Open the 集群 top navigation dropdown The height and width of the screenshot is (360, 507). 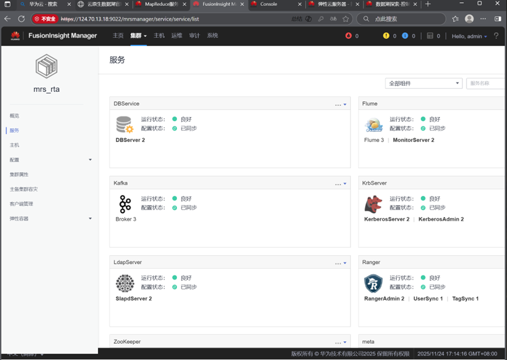point(138,36)
